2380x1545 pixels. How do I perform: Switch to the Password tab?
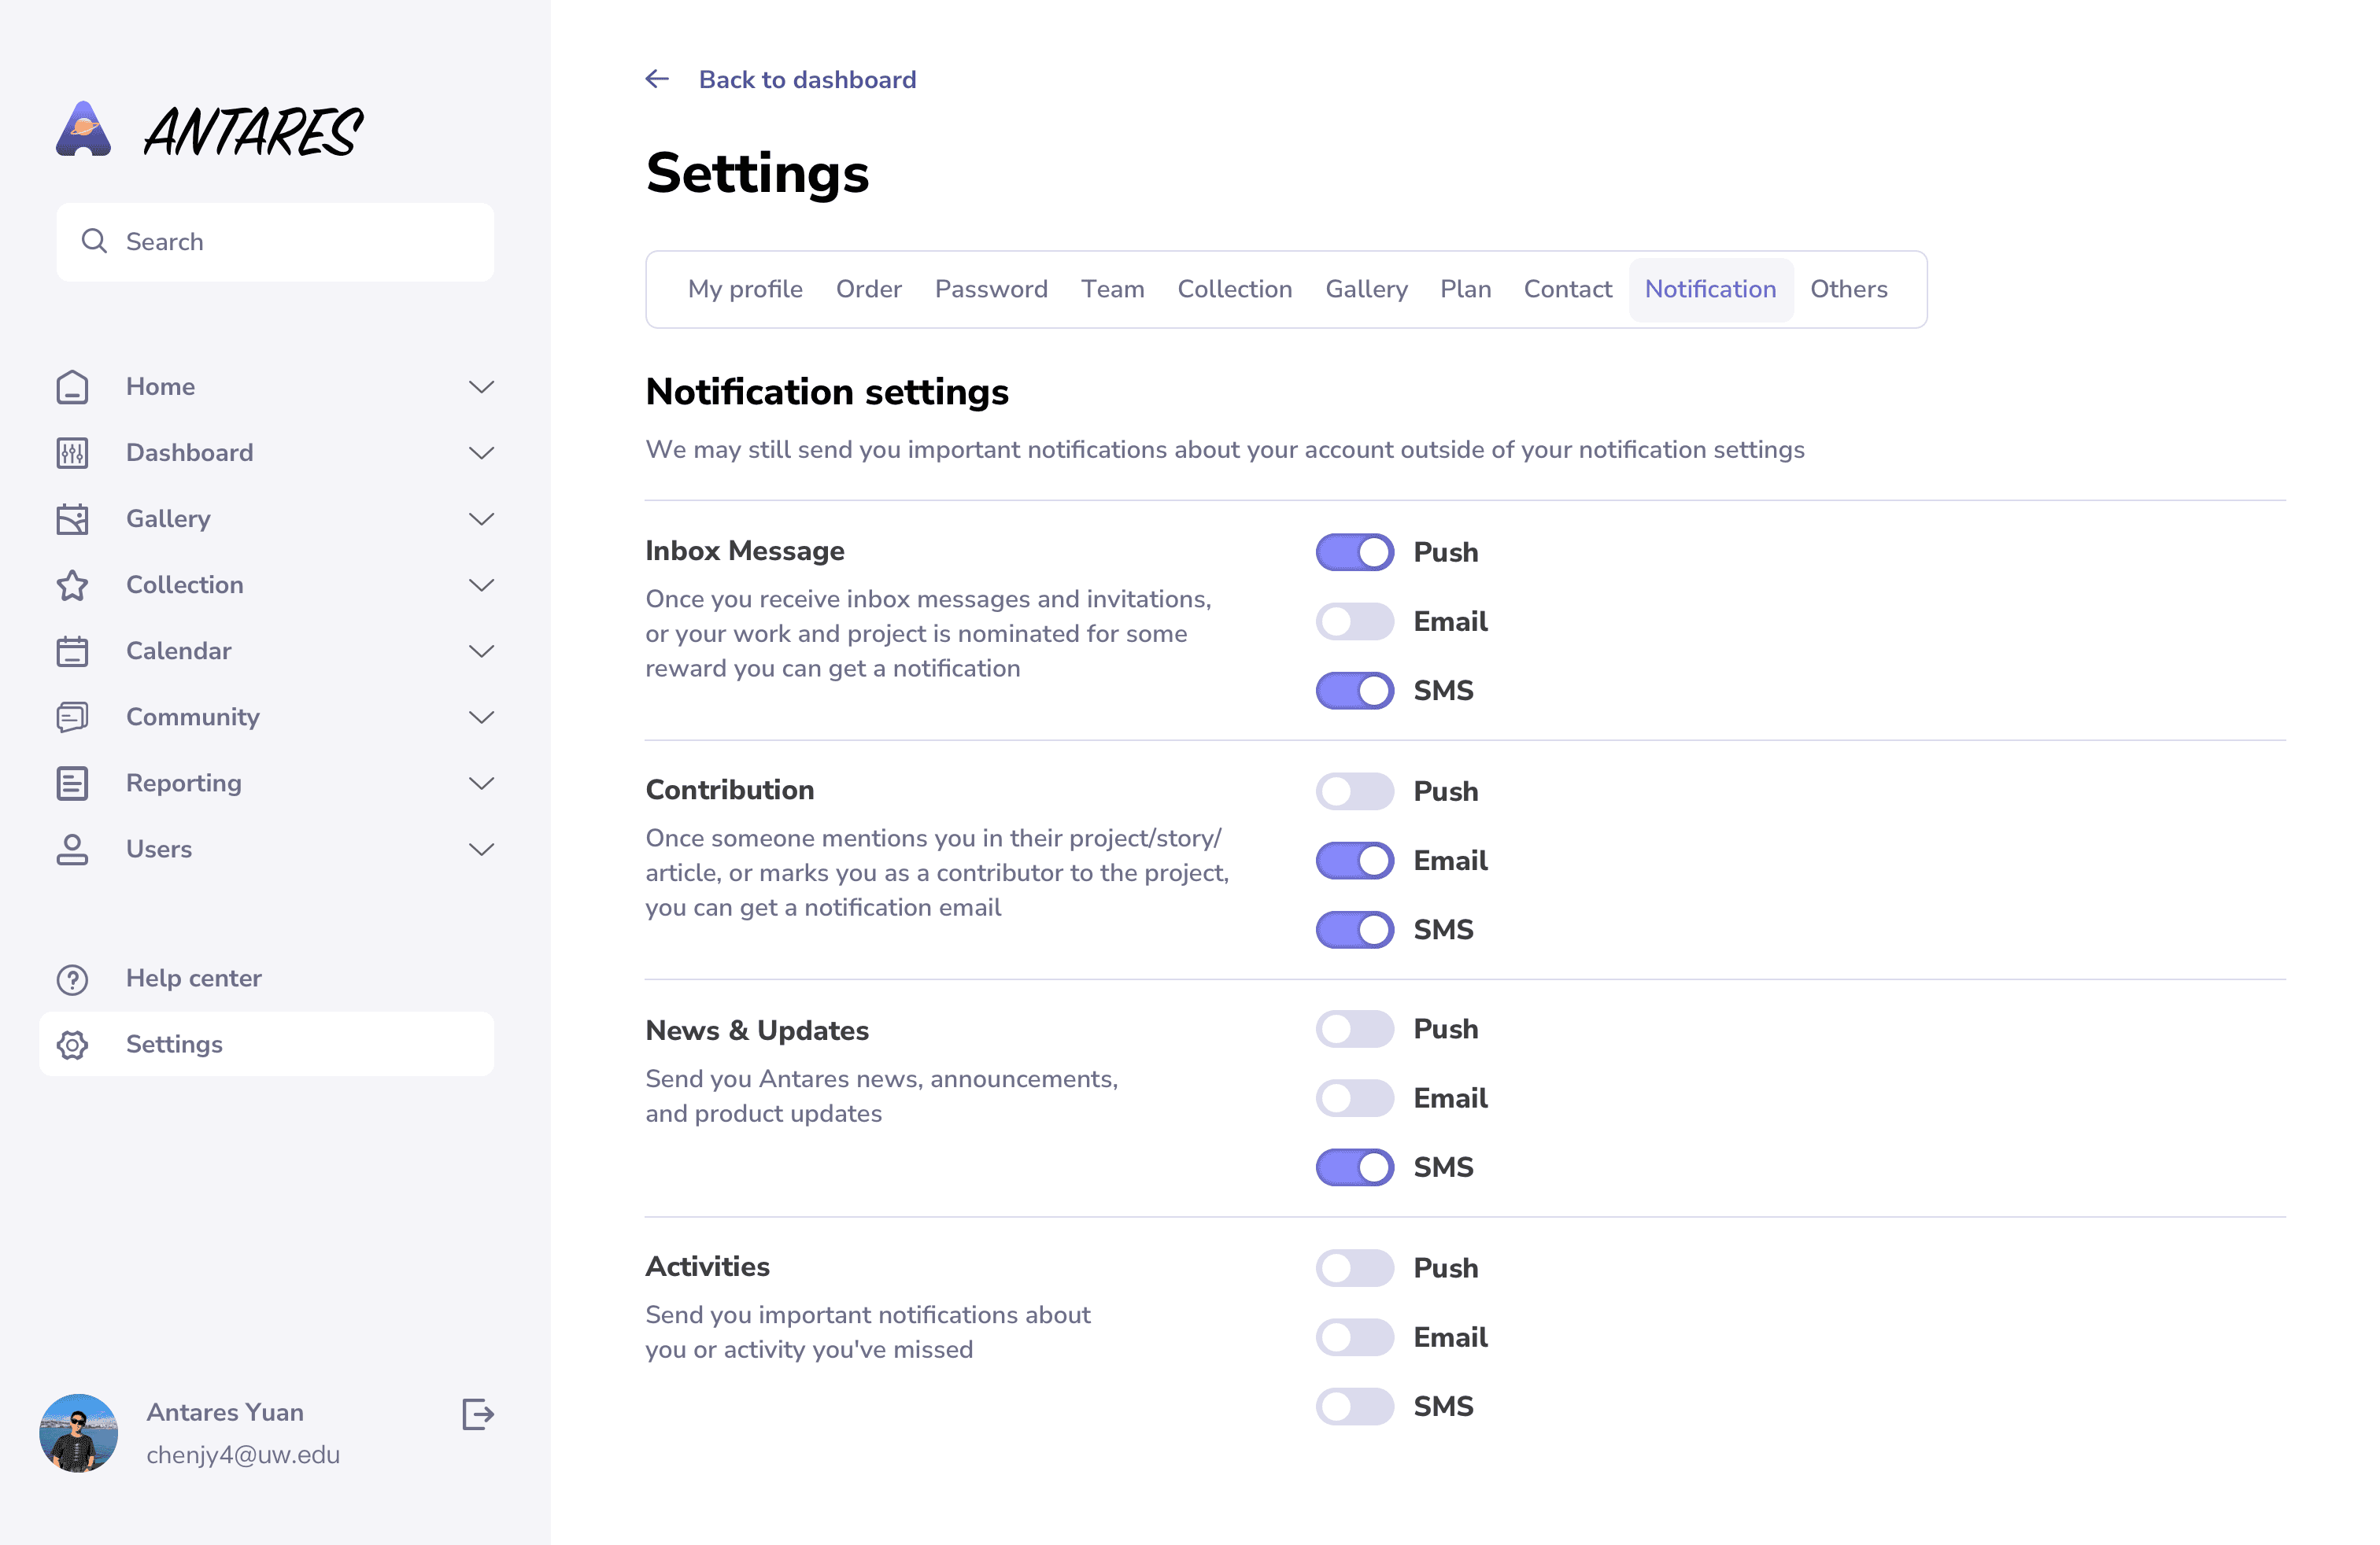(x=990, y=289)
